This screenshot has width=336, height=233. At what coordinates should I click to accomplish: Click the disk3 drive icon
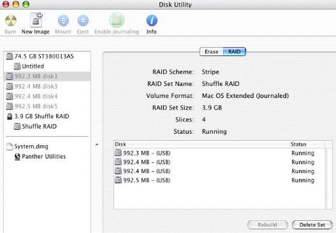pyautogui.click(x=10, y=87)
